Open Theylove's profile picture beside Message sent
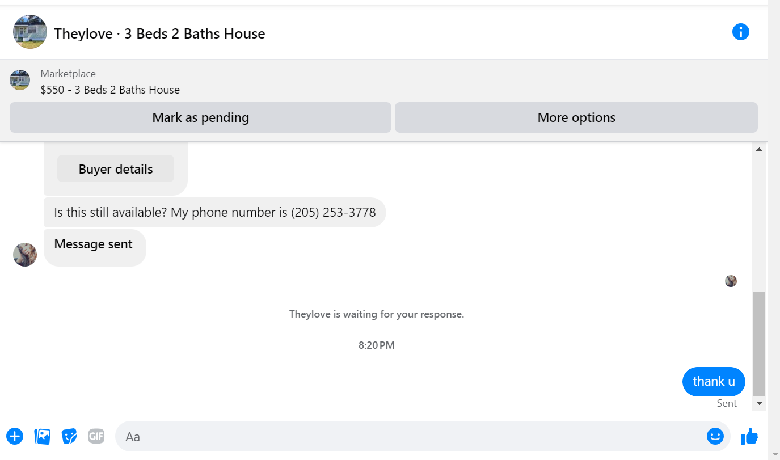The width and height of the screenshot is (780, 460). [x=25, y=255]
